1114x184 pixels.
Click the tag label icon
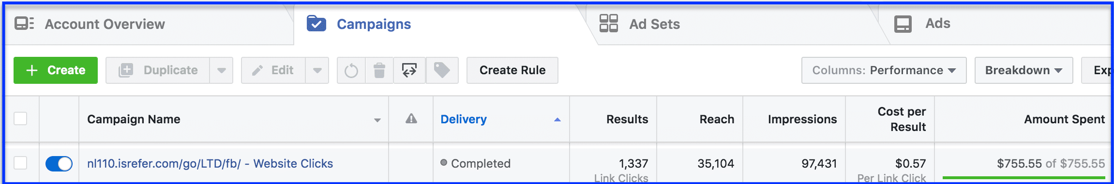[442, 70]
